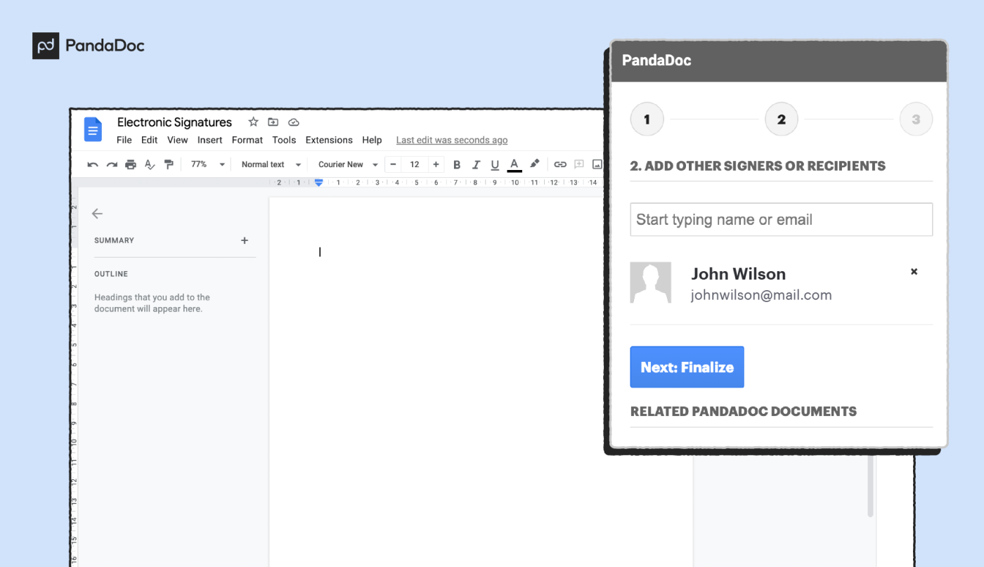Open the Tools menu
The width and height of the screenshot is (984, 567).
pyautogui.click(x=284, y=140)
